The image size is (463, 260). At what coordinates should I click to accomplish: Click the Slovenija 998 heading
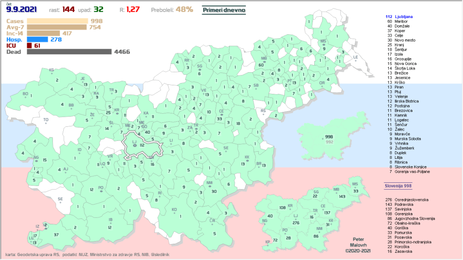point(398,186)
